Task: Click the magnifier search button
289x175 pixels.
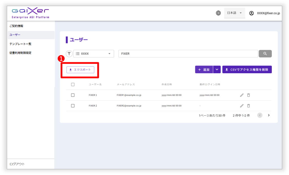Action: (265, 54)
